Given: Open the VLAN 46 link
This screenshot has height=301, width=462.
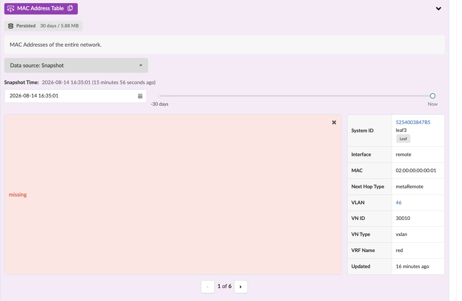Looking at the screenshot, I should click(398, 202).
